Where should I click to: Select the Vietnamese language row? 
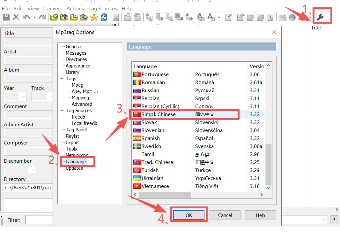pos(198,186)
